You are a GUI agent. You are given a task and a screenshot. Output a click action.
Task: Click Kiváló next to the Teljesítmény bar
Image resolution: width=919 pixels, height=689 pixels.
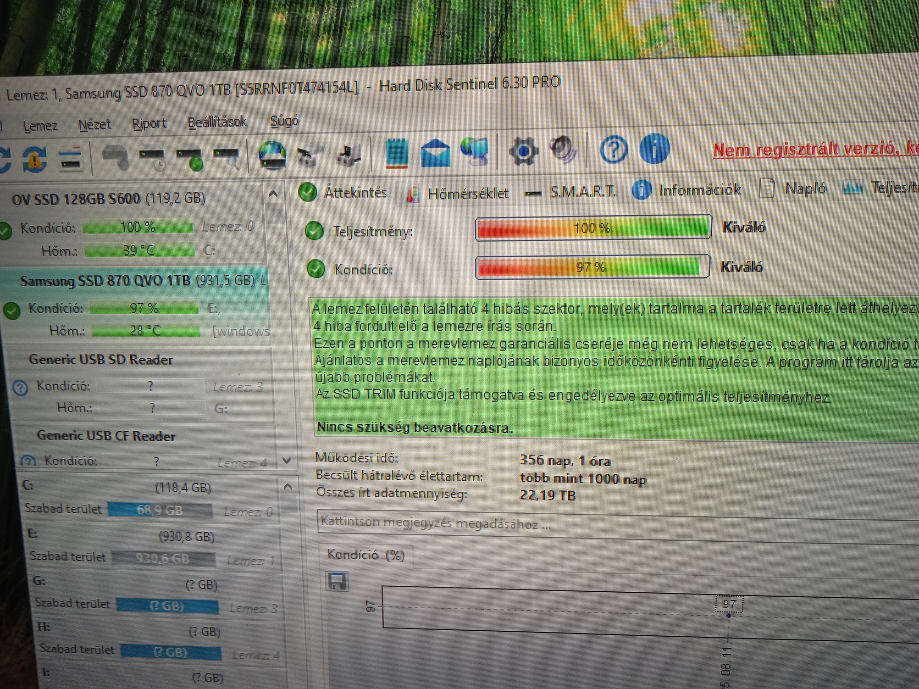tap(744, 227)
